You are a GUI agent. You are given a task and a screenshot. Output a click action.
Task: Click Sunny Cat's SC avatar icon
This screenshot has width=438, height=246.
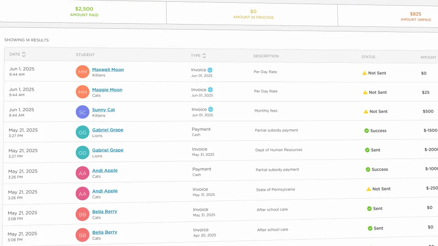tap(83, 112)
